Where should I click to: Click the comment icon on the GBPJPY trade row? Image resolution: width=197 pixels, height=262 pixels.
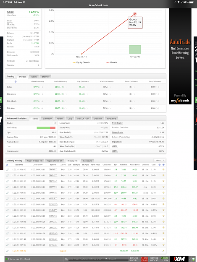tap(163, 199)
